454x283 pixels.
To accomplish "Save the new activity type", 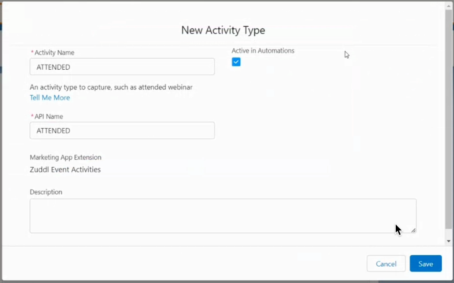I will [x=425, y=264].
